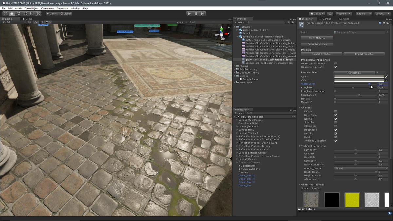Enable the Diffuse channel checkbox

(336, 111)
